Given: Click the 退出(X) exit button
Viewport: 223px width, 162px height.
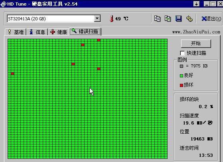Looking at the screenshot, I should pos(211,19).
